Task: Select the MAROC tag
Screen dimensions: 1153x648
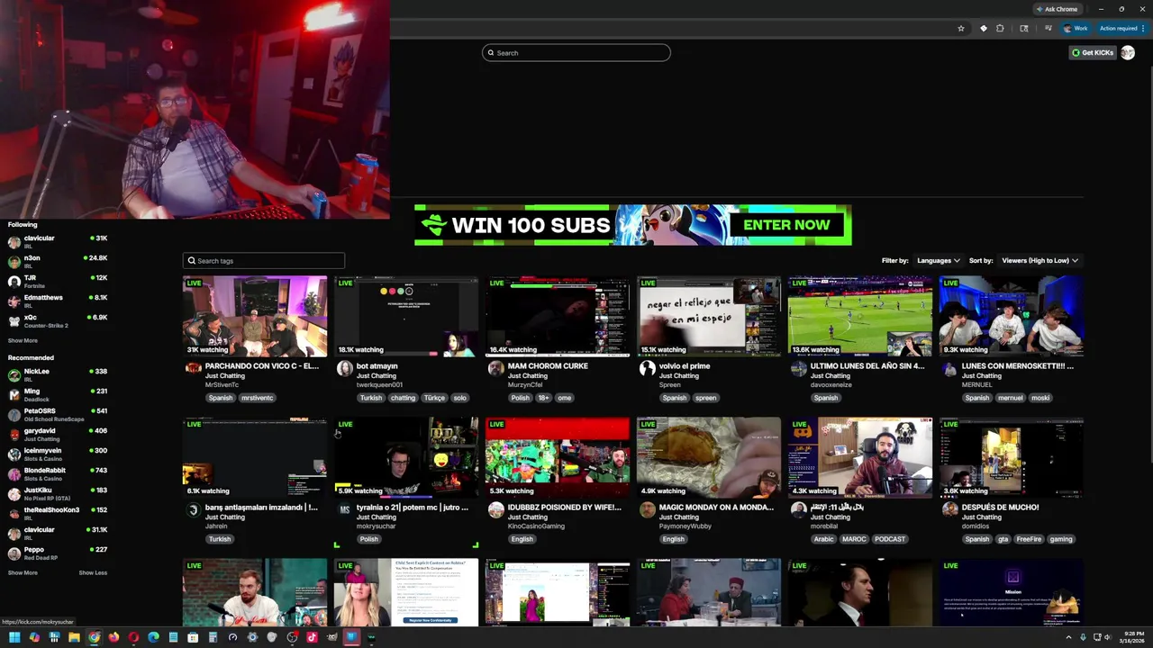Action: click(x=854, y=539)
